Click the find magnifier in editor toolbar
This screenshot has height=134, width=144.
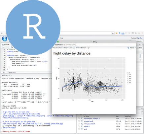click(12, 47)
